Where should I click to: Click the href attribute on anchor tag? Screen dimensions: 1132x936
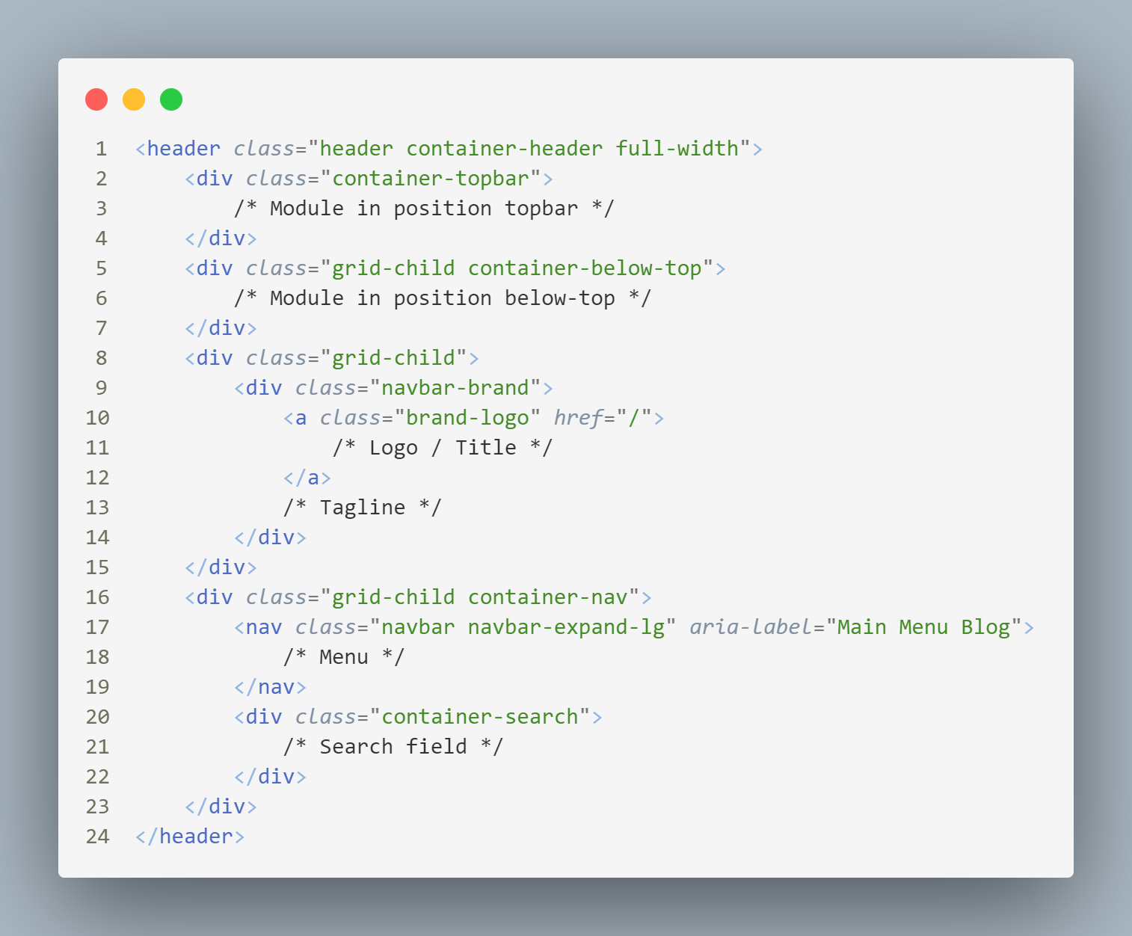pyautogui.click(x=578, y=418)
